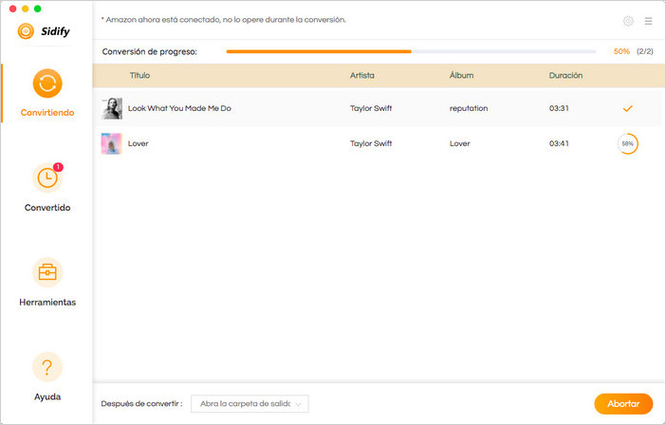Click the Álbum column header
Image resolution: width=666 pixels, height=425 pixels.
pyautogui.click(x=461, y=75)
